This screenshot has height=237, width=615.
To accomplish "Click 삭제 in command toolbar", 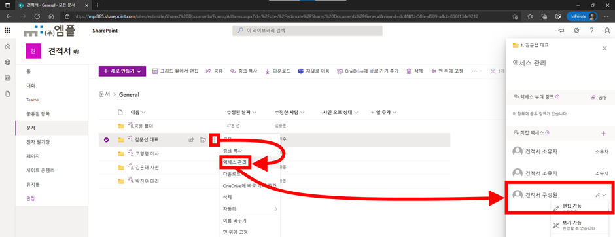I will (414, 71).
